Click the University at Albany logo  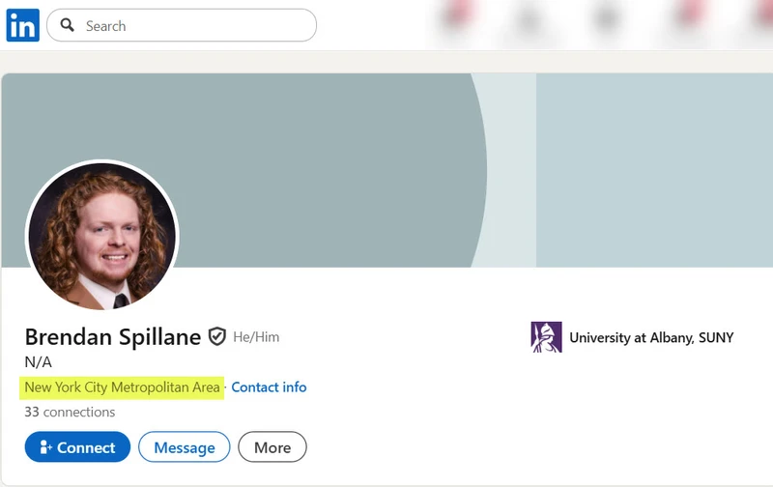click(546, 337)
